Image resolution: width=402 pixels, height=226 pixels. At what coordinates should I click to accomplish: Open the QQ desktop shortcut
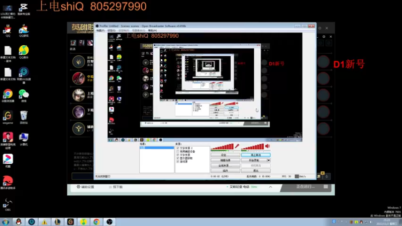8,31
